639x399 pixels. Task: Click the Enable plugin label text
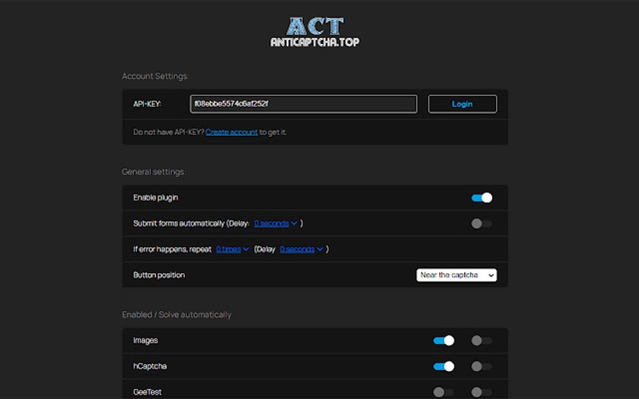[155, 198]
